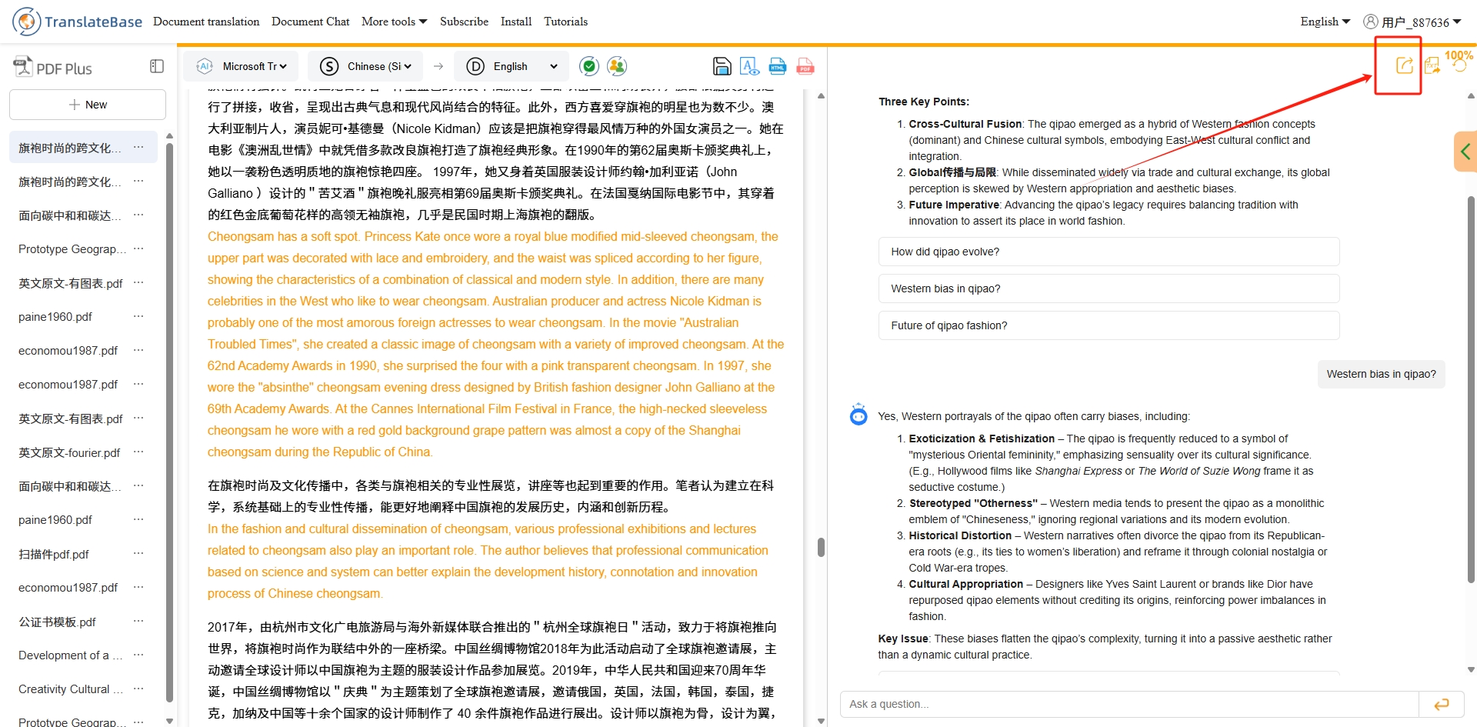The image size is (1477, 727).
Task: Click the document pane scrollbar thumb
Action: point(821,547)
